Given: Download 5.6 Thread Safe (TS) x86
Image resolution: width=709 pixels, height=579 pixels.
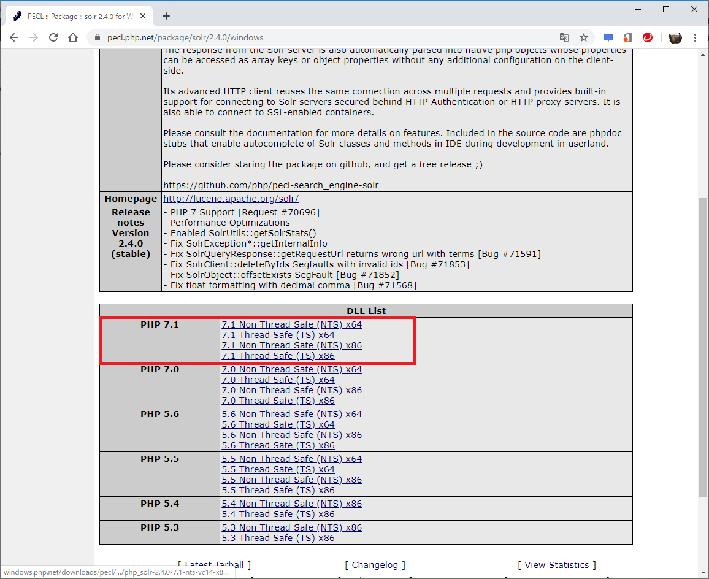Looking at the screenshot, I should 278,445.
